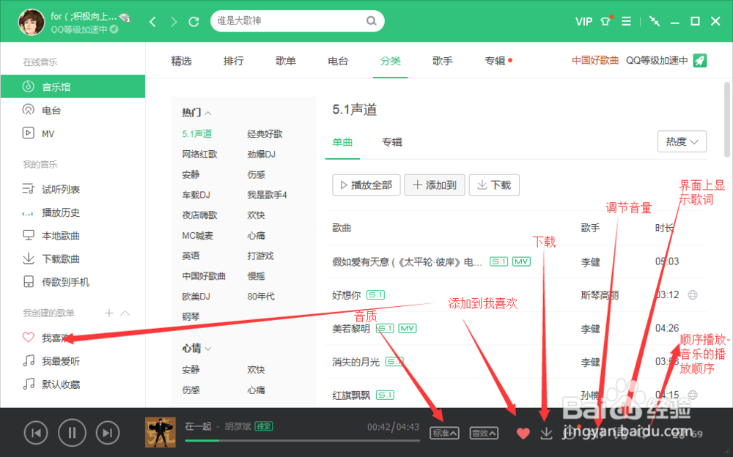The height and width of the screenshot is (457, 733).
Task: Refresh the page with the reload icon
Action: point(194,21)
